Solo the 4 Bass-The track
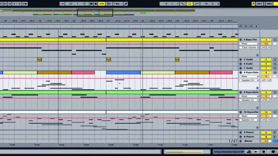 (x=275, y=39)
